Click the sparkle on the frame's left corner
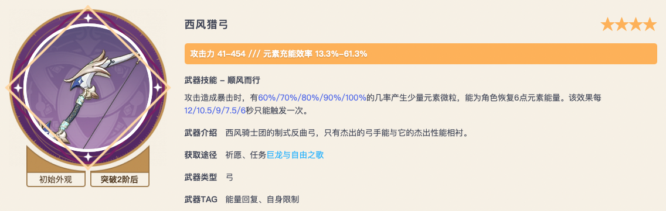Screen dimensions: 666x211 (18, 88)
